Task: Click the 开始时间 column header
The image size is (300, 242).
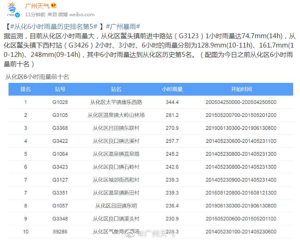Action: (241, 89)
